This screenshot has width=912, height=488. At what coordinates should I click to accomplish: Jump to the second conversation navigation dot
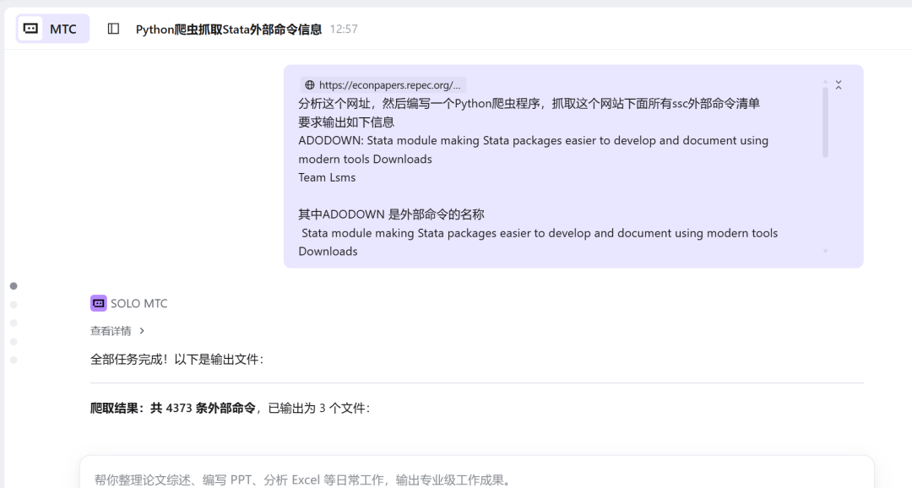coord(14,305)
